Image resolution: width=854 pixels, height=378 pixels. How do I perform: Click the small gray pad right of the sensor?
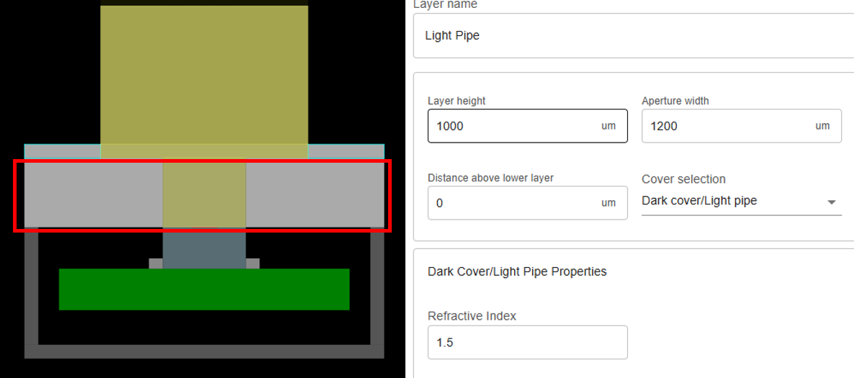[x=252, y=264]
